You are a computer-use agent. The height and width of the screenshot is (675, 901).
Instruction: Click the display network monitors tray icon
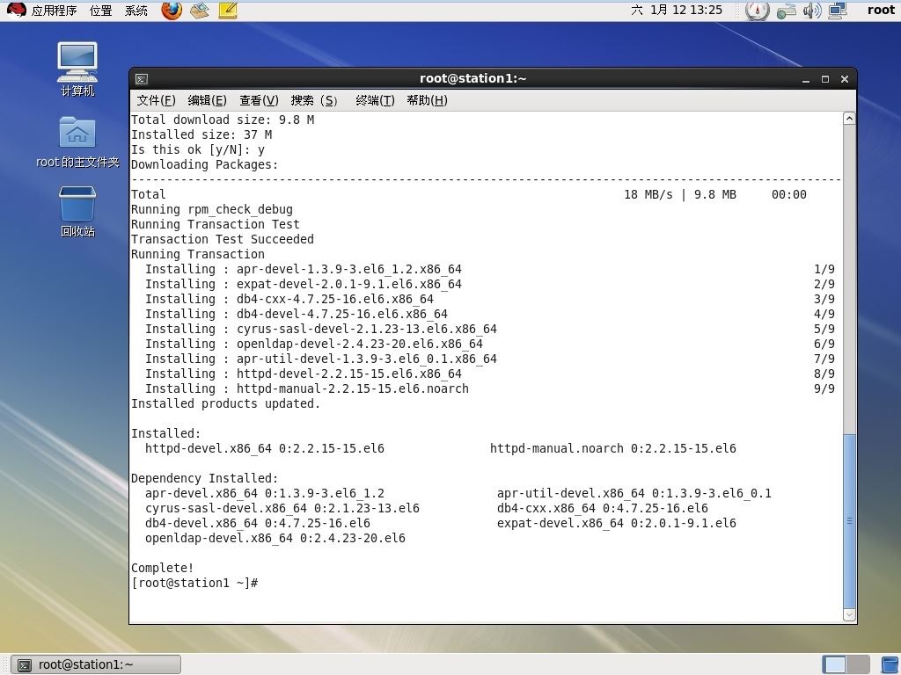point(838,11)
